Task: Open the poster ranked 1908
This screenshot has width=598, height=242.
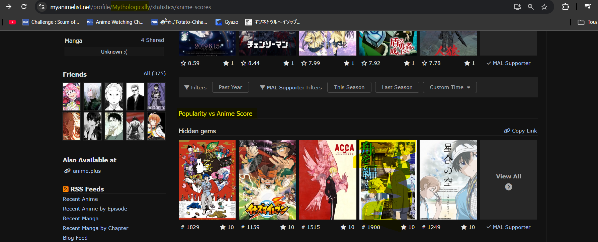Action: pyautogui.click(x=388, y=180)
